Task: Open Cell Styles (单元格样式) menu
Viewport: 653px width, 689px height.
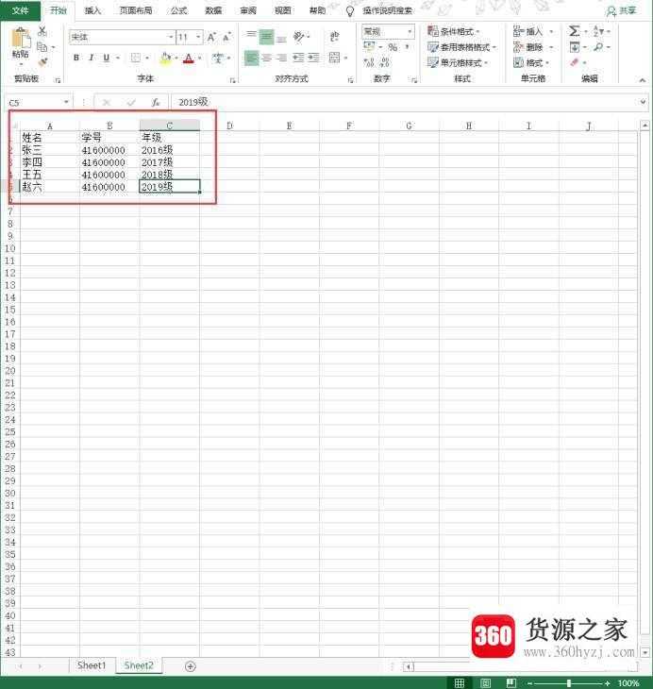Action: tap(458, 63)
